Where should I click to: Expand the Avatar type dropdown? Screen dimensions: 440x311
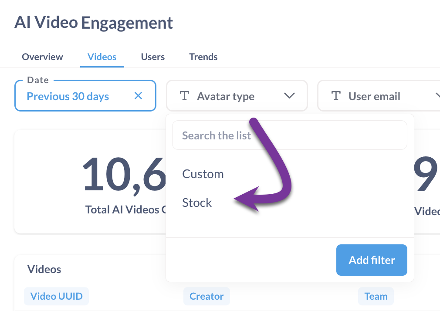[290, 96]
